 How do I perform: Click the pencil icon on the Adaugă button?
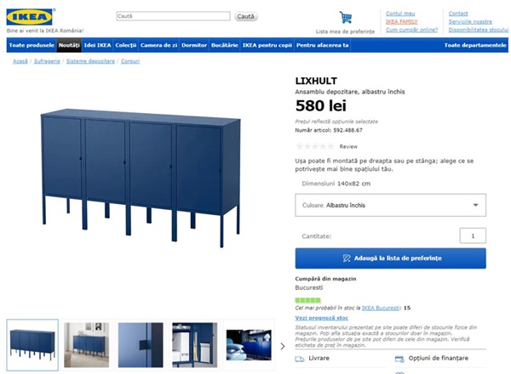(347, 258)
